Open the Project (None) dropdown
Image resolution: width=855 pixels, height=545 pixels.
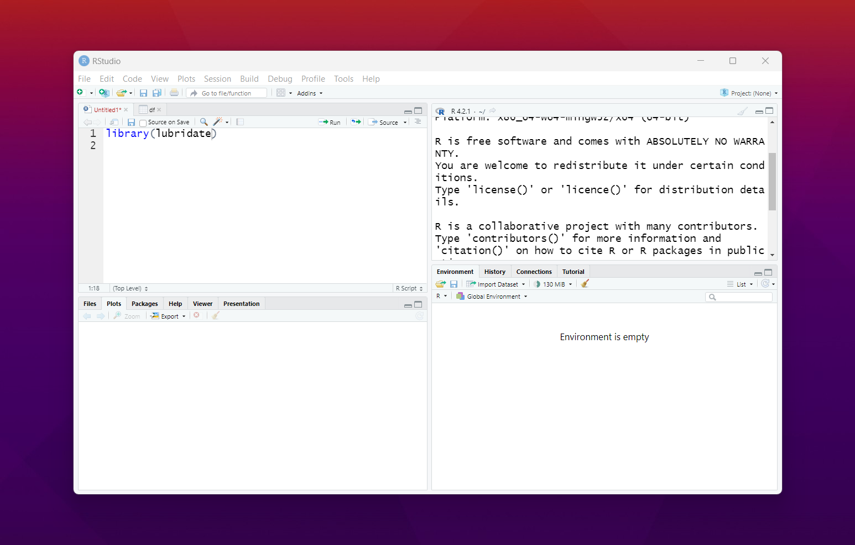click(x=749, y=93)
